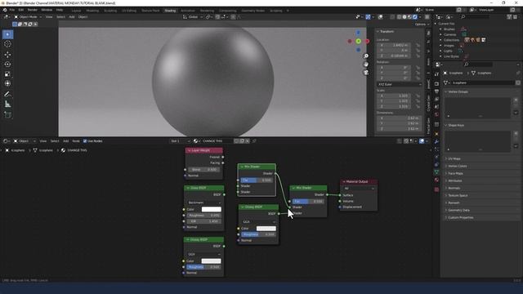Viewport: 523px width, 294px height.
Task: Add a shape key with plus button
Action: pos(516,133)
